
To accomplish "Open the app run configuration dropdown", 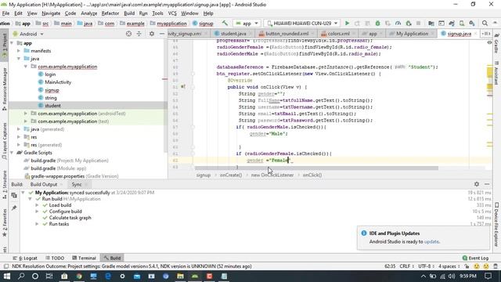I will 247,23.
